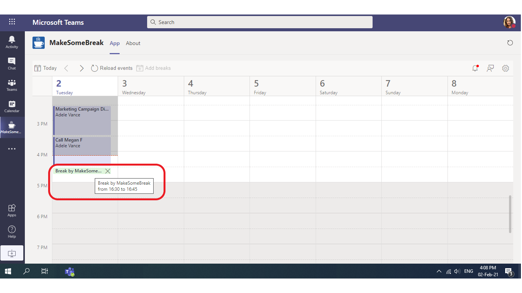Open the Apps store from the sidebar
The width and height of the screenshot is (522, 293).
click(x=12, y=210)
